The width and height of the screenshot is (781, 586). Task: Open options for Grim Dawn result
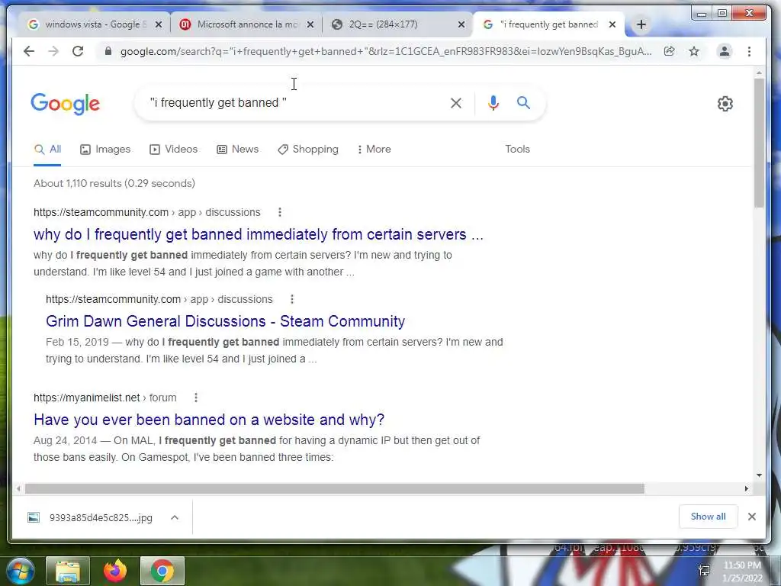click(292, 299)
